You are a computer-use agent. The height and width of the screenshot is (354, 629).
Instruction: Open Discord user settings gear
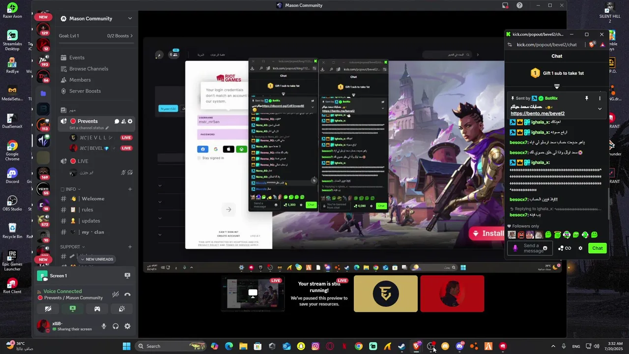(127, 326)
